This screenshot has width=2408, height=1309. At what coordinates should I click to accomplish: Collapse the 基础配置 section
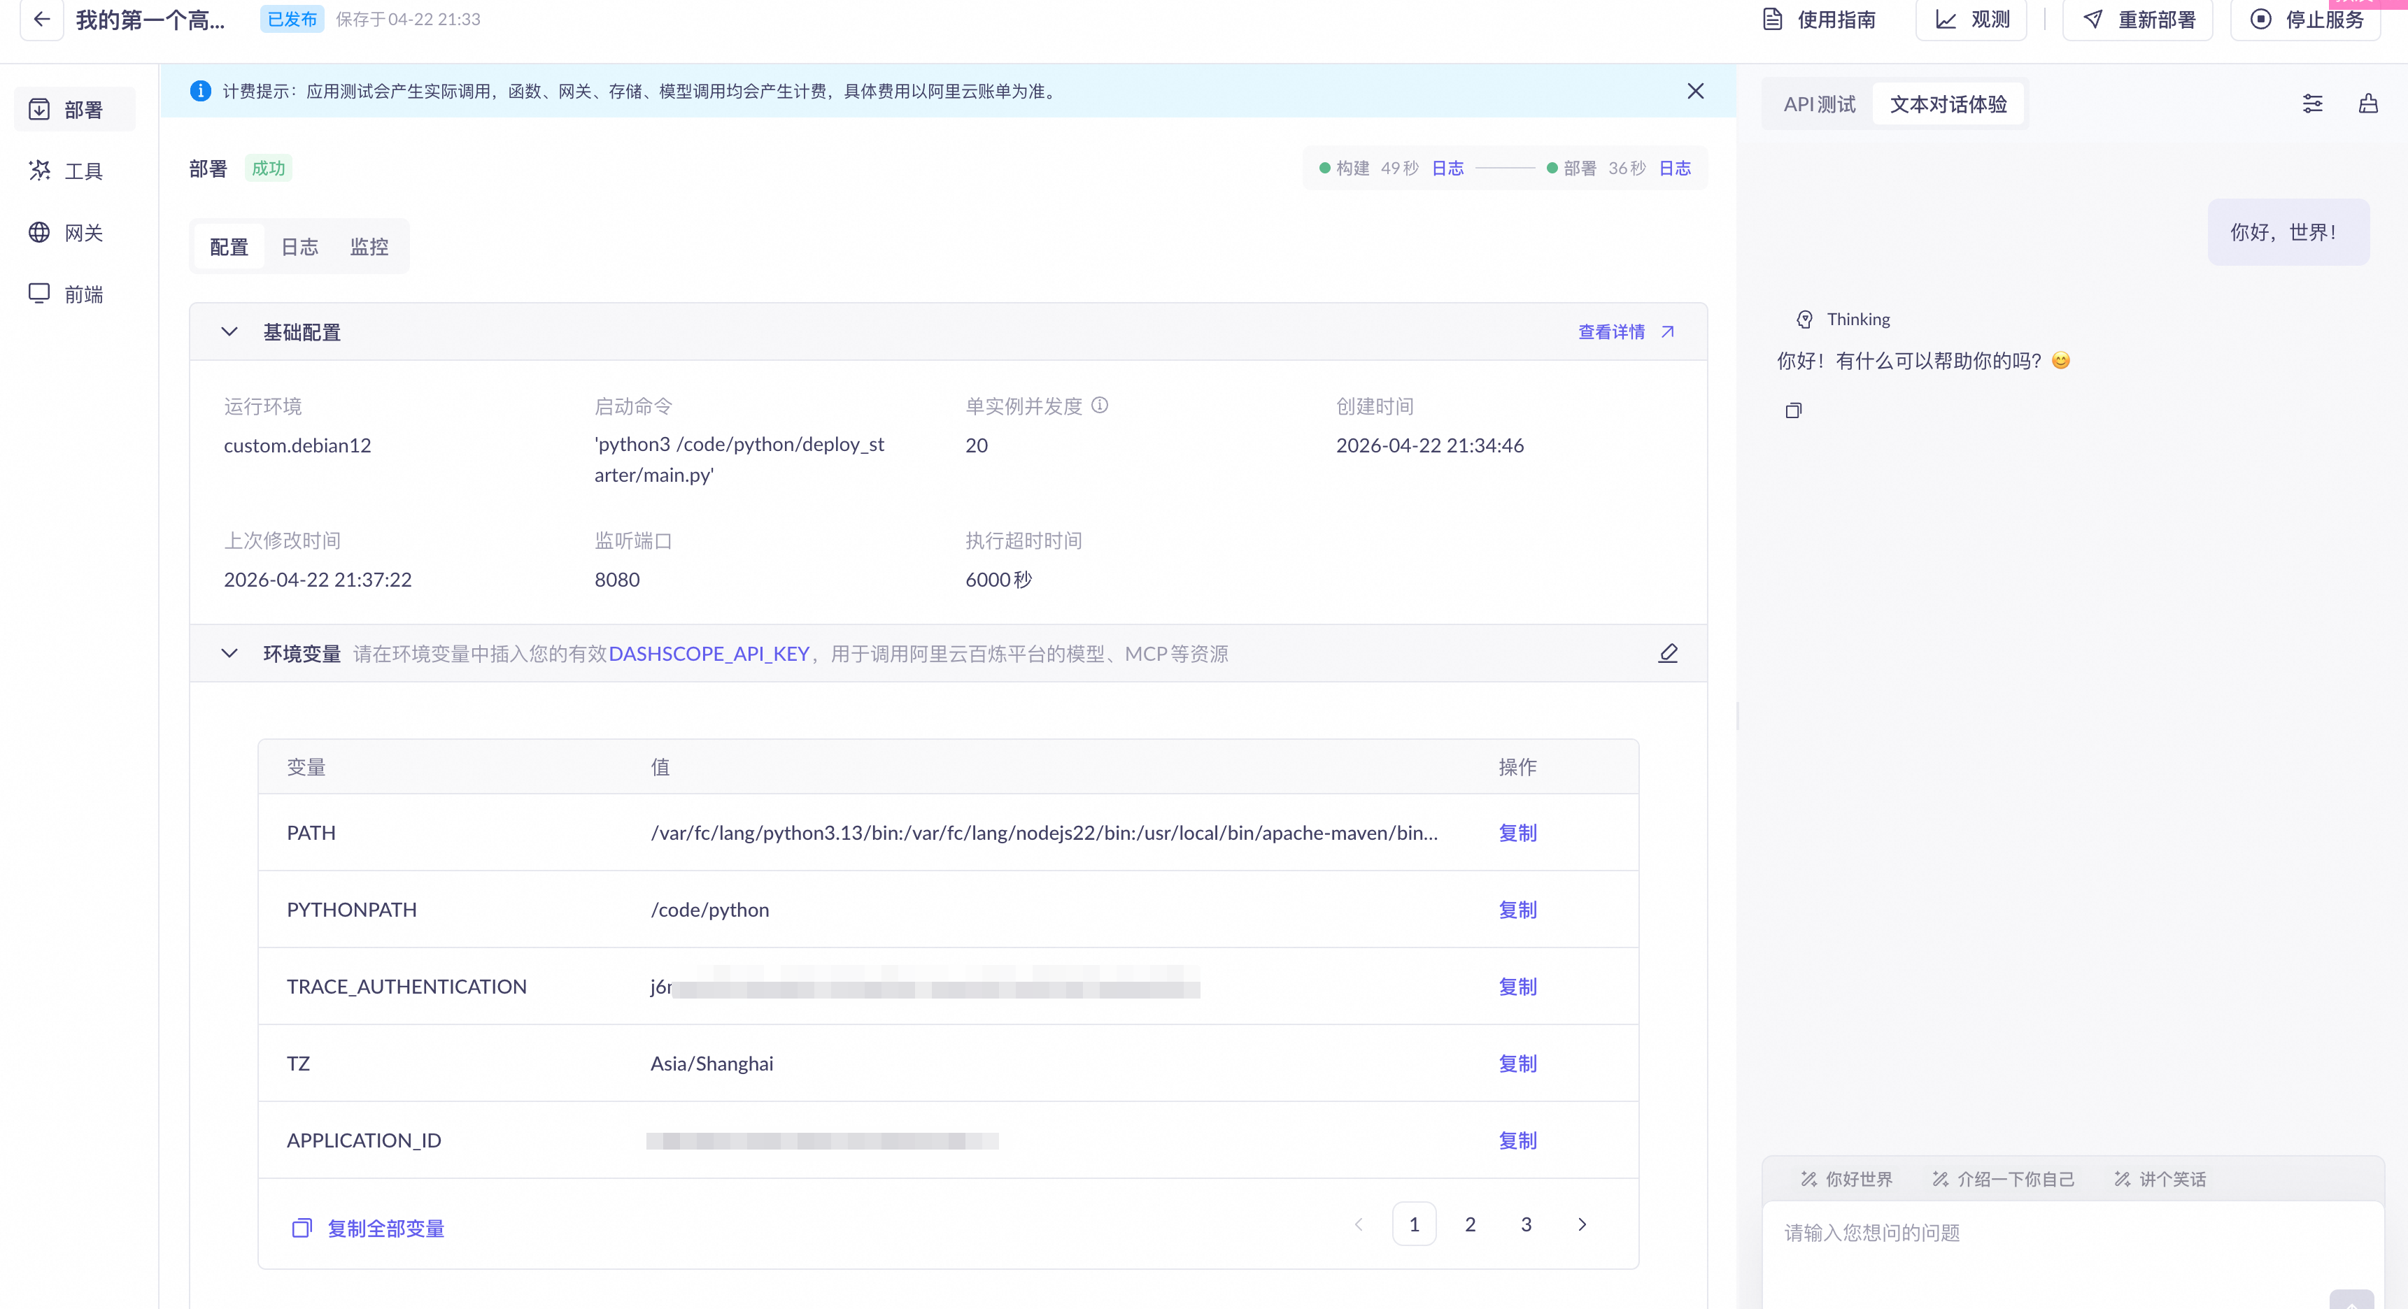(229, 331)
